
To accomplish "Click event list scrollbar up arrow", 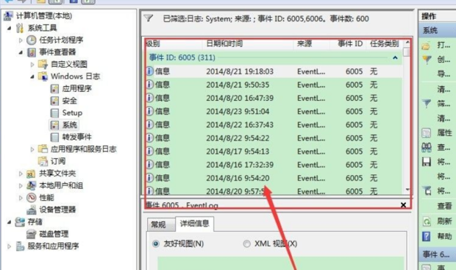I will 407,43.
